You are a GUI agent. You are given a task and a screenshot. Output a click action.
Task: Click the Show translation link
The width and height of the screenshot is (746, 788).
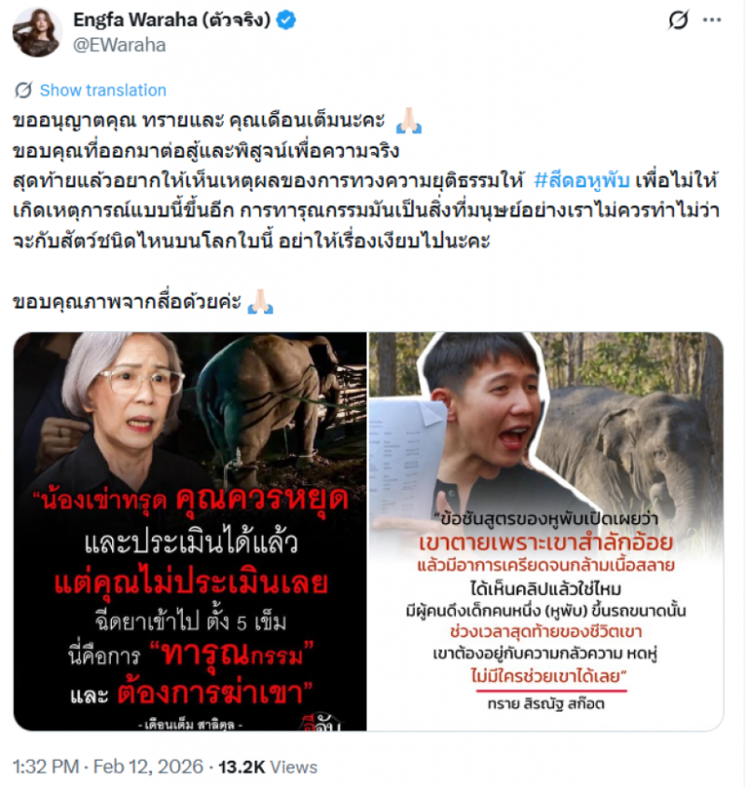(104, 90)
